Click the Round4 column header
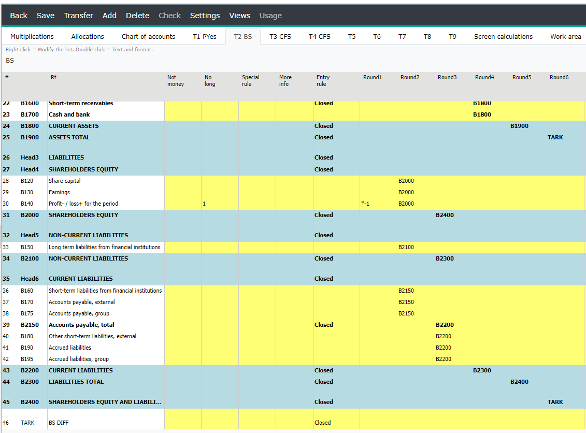 point(484,77)
